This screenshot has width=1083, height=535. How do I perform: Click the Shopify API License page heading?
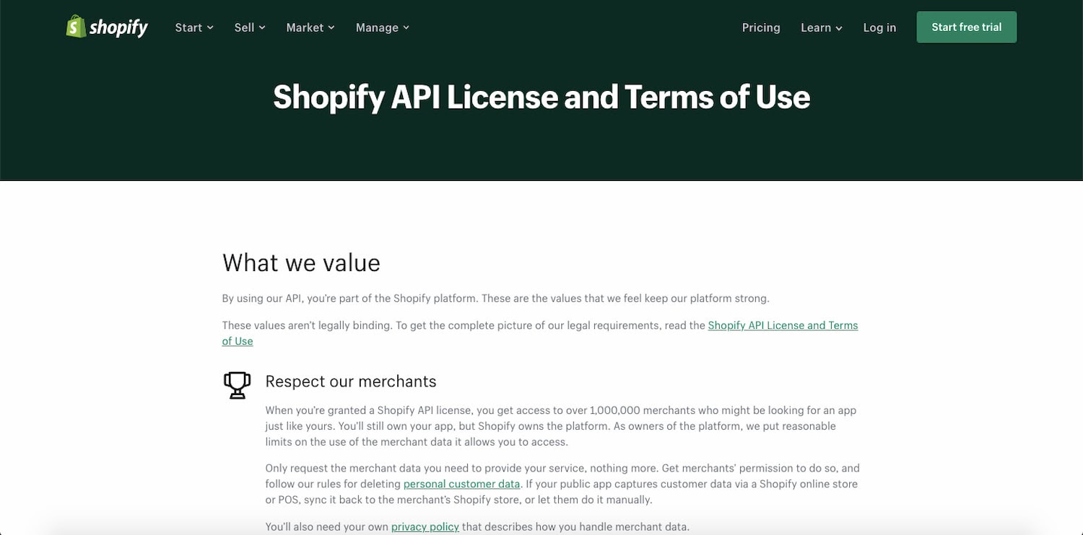point(541,97)
